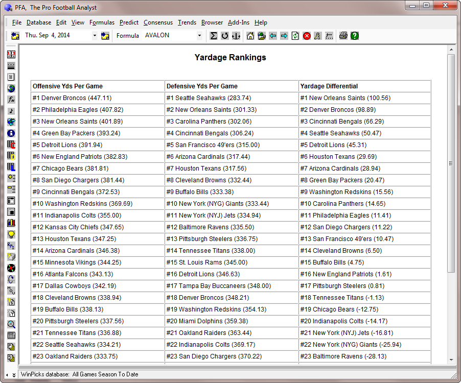Open the Add-Ins menu
461x383 pixels.
click(x=239, y=22)
